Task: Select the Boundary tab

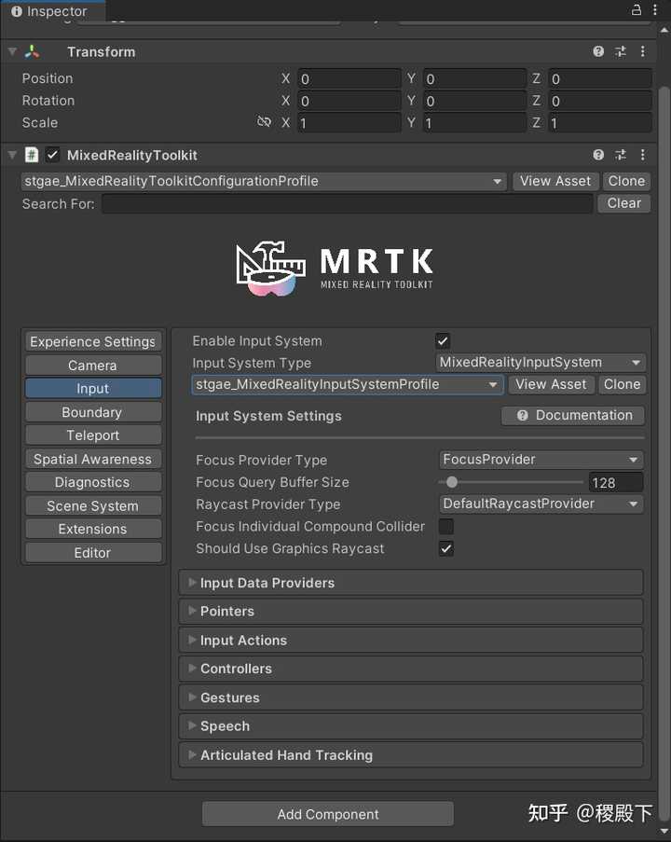Action: [x=93, y=412]
